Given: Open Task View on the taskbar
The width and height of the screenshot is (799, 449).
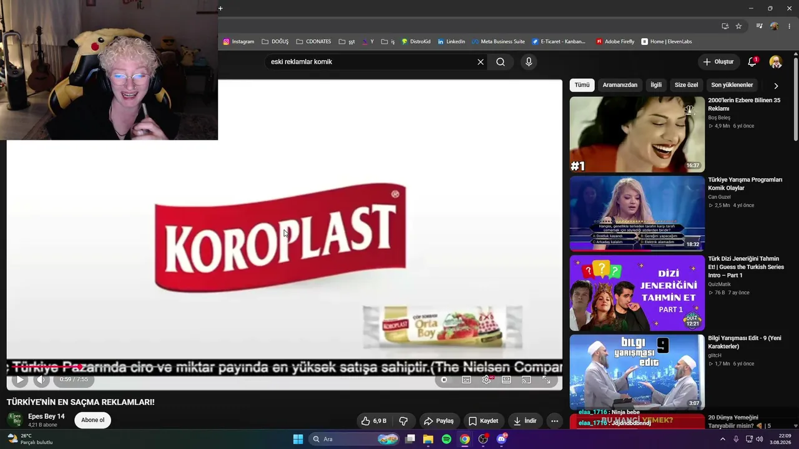Looking at the screenshot, I should 410,439.
